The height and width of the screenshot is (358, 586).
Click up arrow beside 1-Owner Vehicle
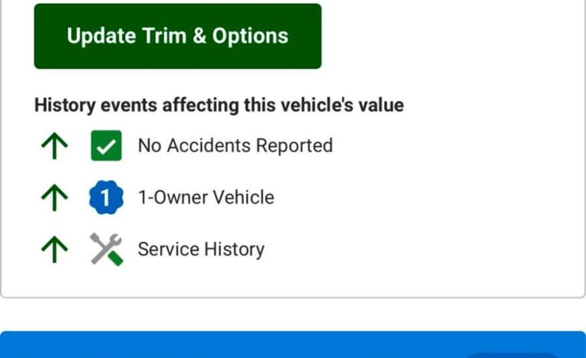click(54, 198)
